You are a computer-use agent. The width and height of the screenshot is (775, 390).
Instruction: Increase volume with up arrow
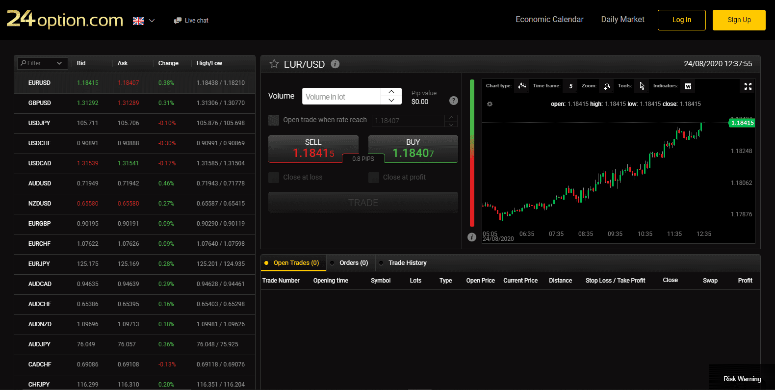[391, 92]
